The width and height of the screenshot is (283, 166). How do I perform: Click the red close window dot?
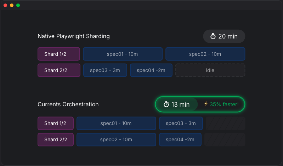(x=5, y=5)
